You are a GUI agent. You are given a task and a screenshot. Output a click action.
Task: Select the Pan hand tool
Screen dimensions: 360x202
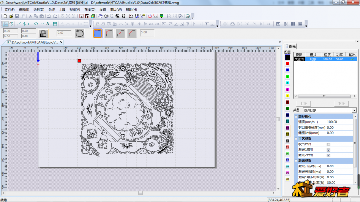100,16
